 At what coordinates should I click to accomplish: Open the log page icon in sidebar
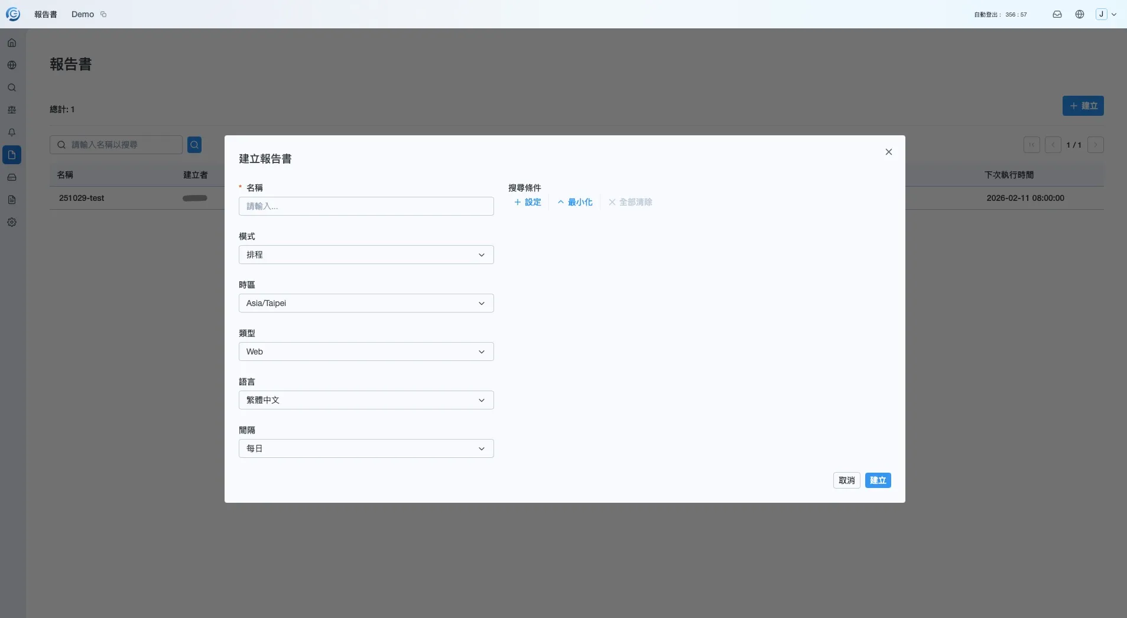[x=12, y=200]
